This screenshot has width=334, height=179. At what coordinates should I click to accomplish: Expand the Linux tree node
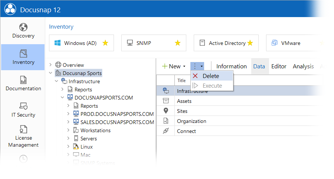click(68, 146)
